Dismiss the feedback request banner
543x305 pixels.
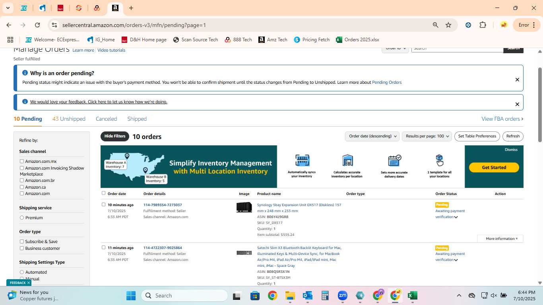(517, 104)
